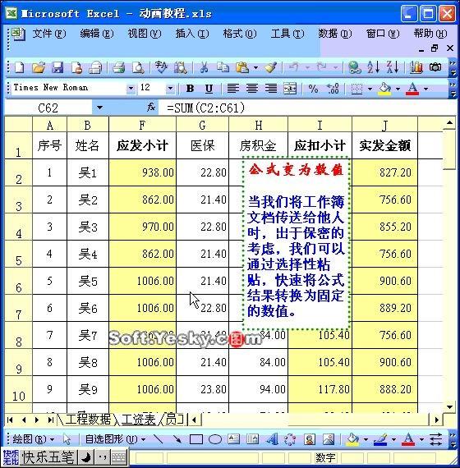Apply the yellow fill color swatch
Screen dimensions: 460x468
[x=384, y=89]
